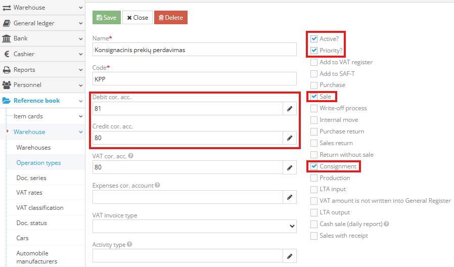This screenshot has height=267, width=454.
Task: Delete this operation type
Action: click(x=170, y=18)
